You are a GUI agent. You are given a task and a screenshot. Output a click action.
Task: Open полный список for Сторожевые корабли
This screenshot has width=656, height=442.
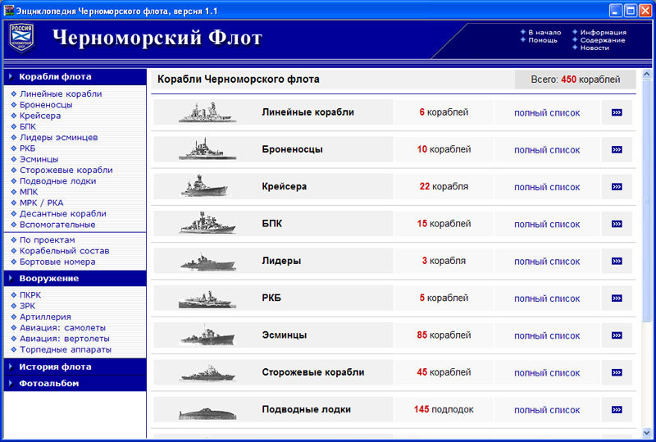pyautogui.click(x=547, y=373)
